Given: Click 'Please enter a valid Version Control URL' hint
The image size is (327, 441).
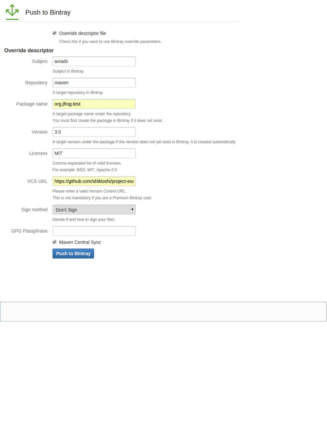Looking at the screenshot, I should (x=89, y=191).
